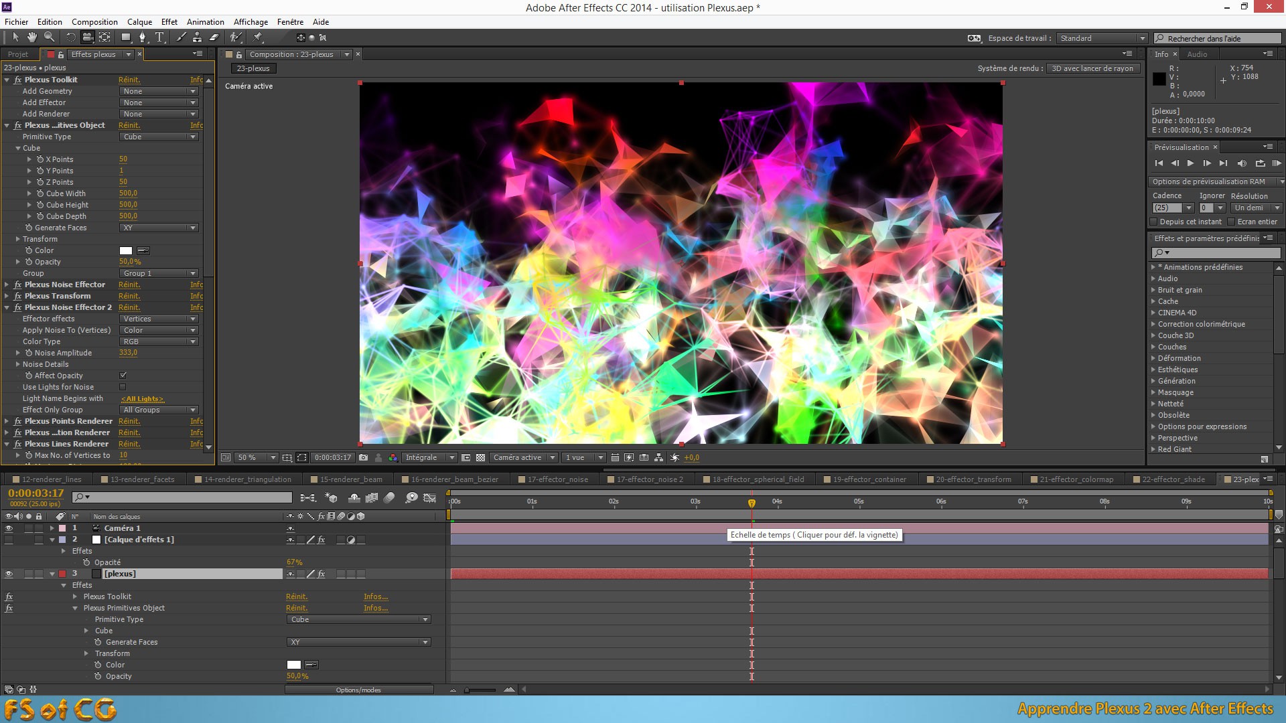Click the motion blur icon in timeline toolbar
The width and height of the screenshot is (1286, 723).
pyautogui.click(x=395, y=497)
